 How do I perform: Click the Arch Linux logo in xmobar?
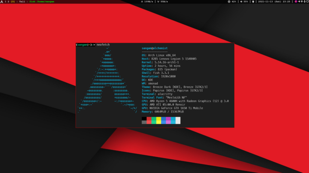point(2,2)
